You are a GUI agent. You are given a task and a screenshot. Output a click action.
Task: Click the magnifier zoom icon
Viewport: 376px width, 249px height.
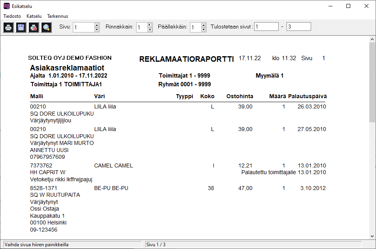(46, 27)
